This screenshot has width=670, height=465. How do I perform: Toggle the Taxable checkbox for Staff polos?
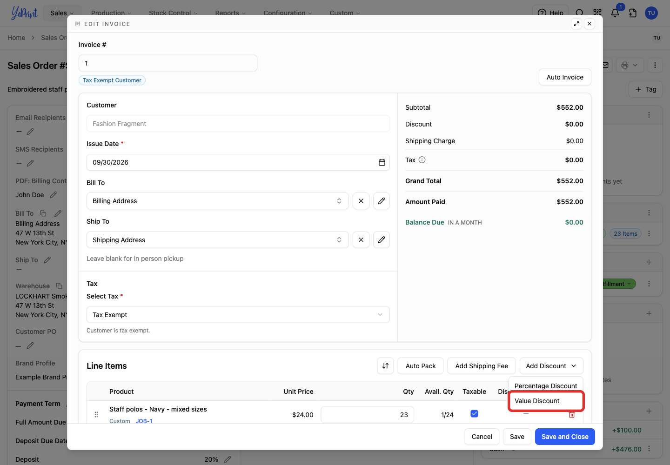pyautogui.click(x=475, y=414)
